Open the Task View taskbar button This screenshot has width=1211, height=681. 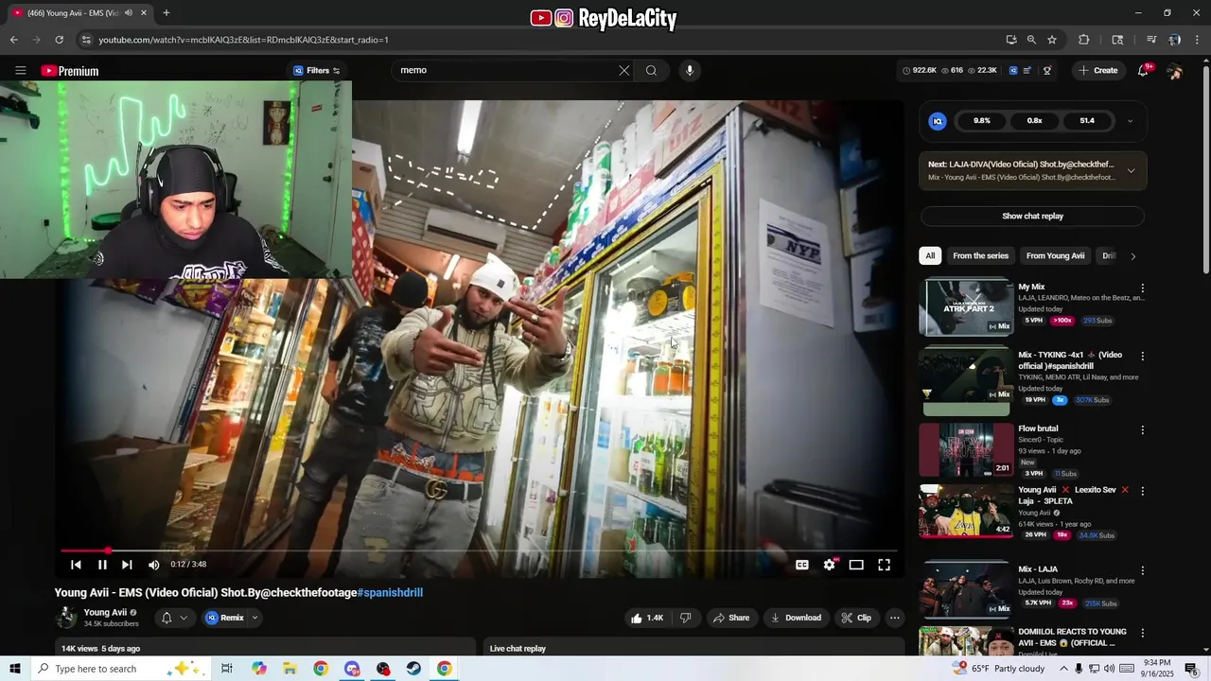coord(227,669)
